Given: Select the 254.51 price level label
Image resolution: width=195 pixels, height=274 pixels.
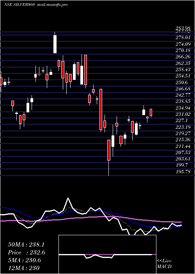Looking at the screenshot, I should click(183, 76).
